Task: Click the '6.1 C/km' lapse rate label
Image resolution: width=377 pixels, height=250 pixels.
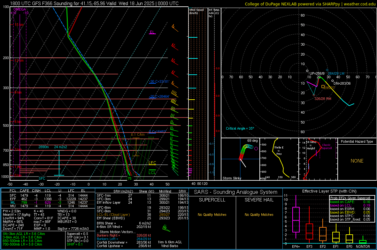Action: click(138, 135)
